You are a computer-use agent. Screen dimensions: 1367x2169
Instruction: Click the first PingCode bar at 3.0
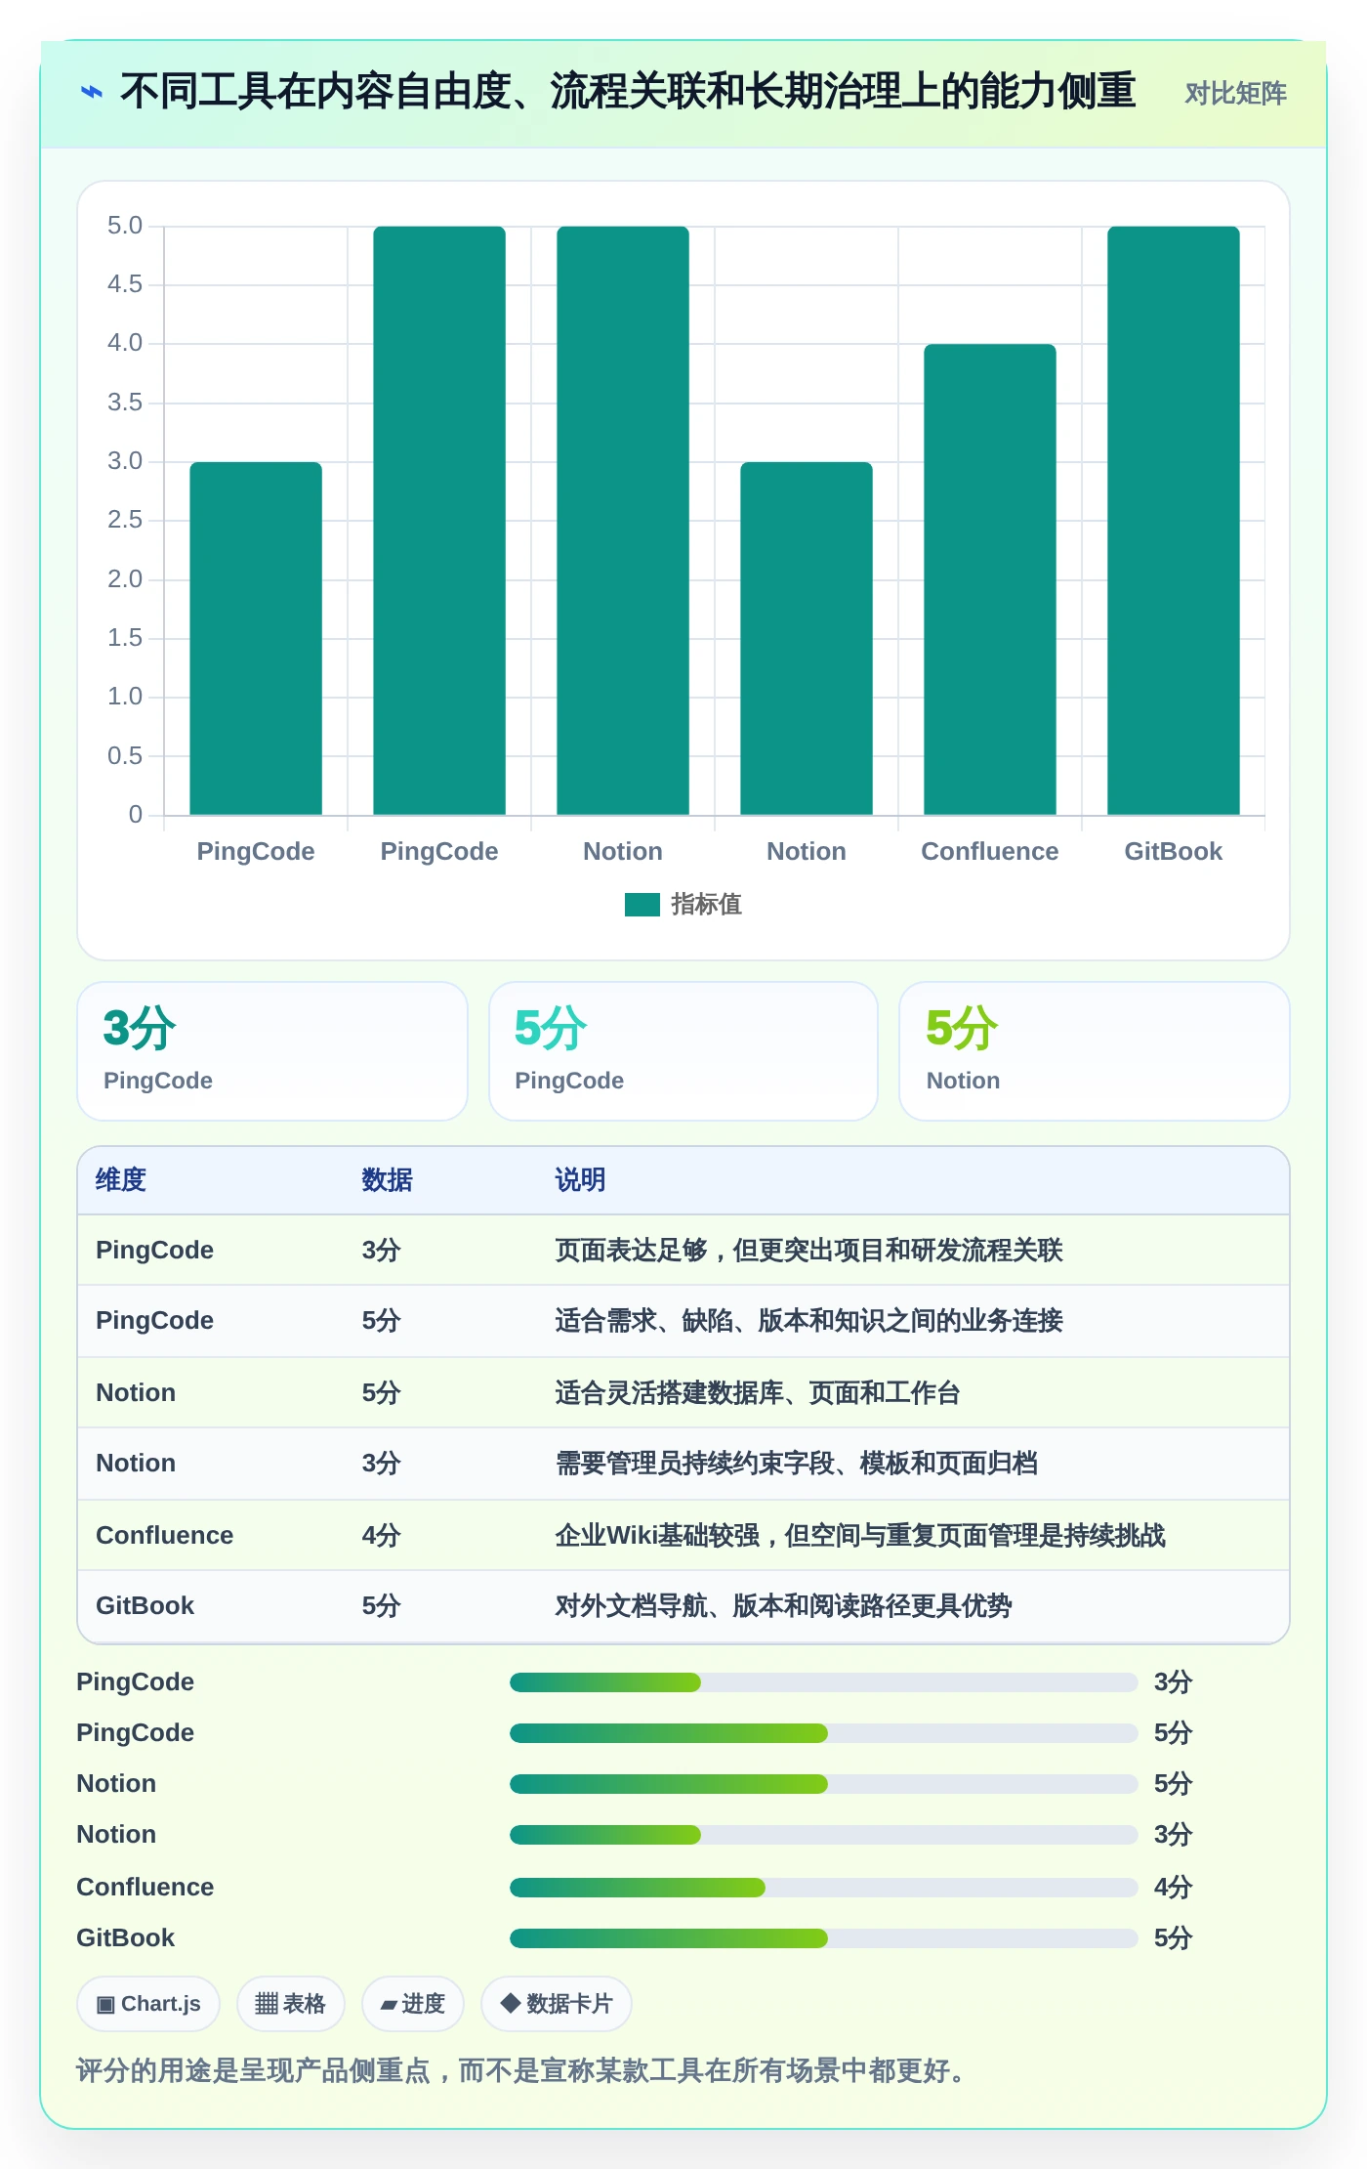coord(256,638)
